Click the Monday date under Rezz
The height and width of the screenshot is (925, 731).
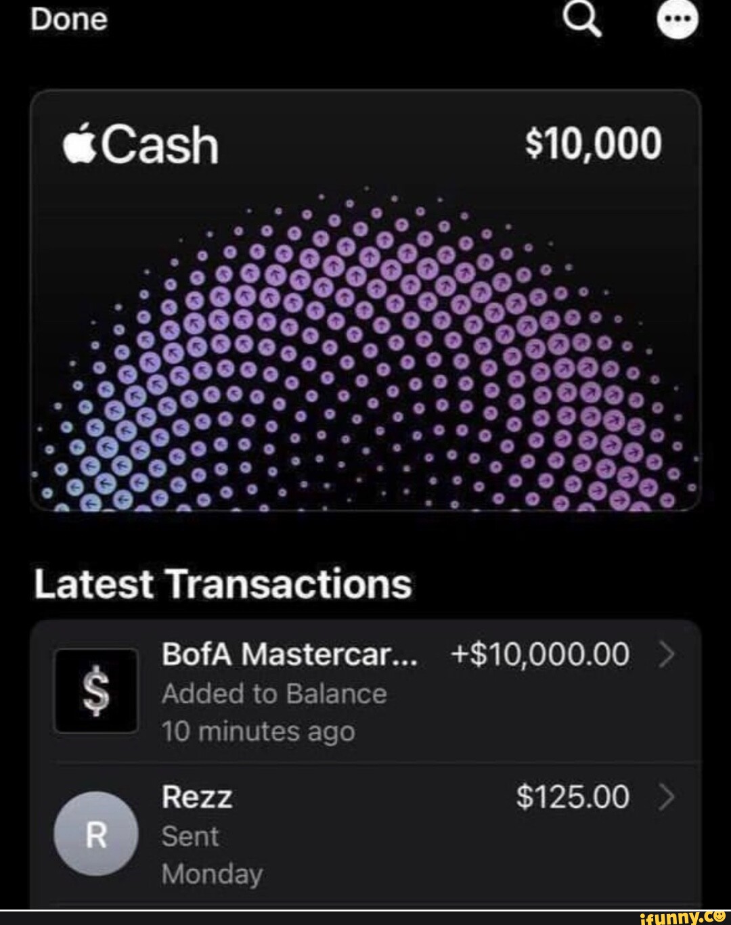[212, 874]
